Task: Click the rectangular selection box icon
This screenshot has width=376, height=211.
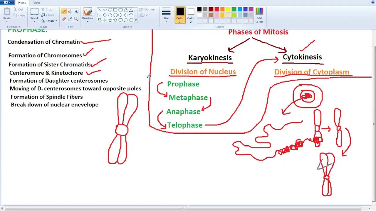Action: 34,12
